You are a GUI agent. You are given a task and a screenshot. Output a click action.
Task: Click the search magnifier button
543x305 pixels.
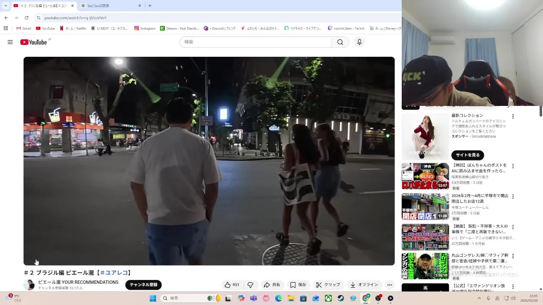(340, 42)
